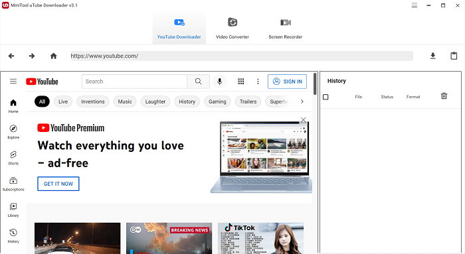
Task: Open Library in YouTube sidebar
Action: pyautogui.click(x=13, y=210)
